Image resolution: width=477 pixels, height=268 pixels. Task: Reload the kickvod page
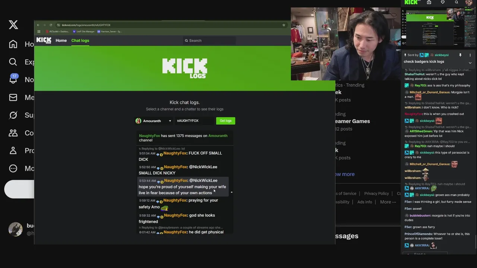coord(51,25)
